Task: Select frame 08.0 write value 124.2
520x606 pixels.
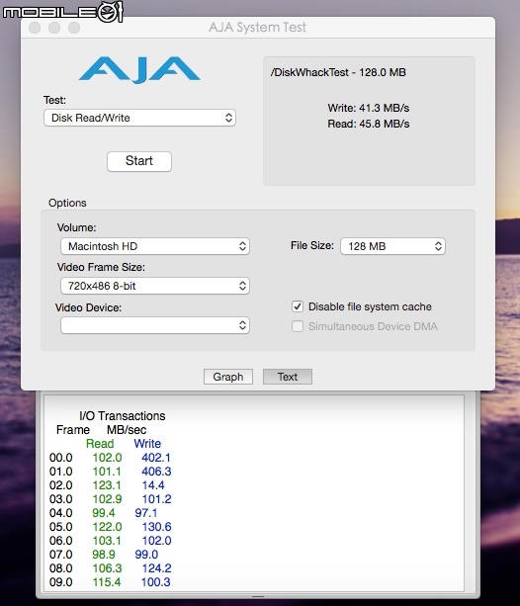Action: (x=156, y=568)
